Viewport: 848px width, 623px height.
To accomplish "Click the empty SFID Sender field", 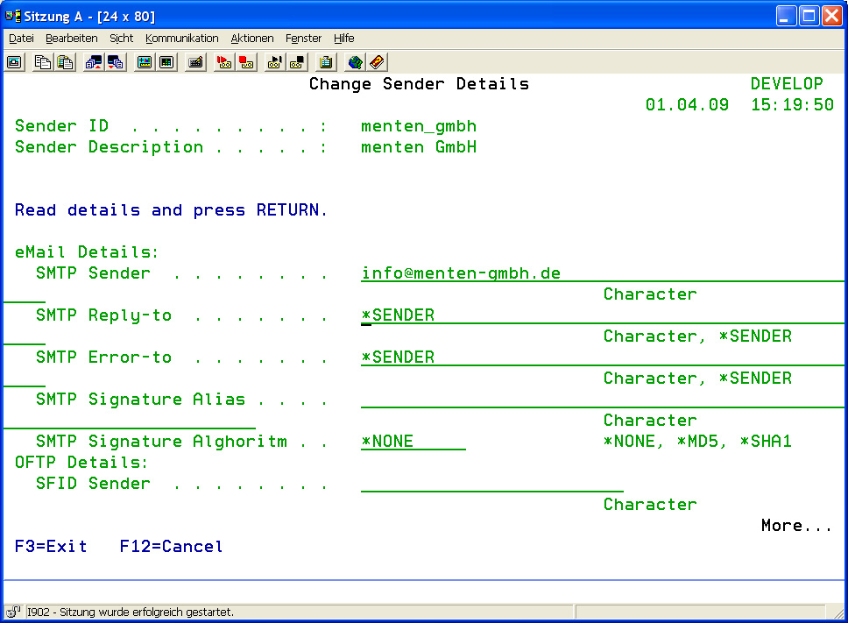I will [491, 484].
